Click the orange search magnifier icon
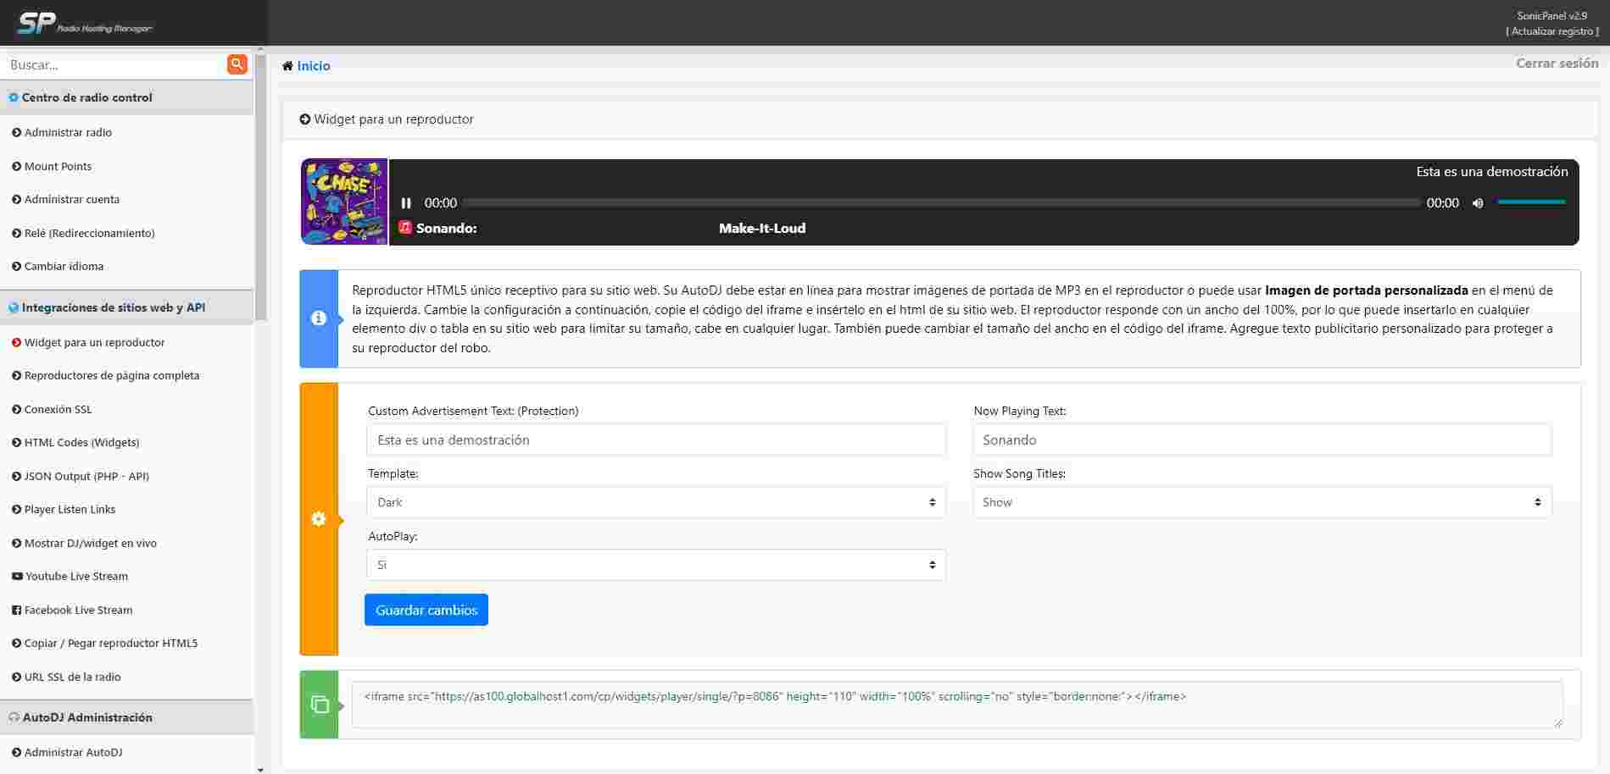 point(237,64)
